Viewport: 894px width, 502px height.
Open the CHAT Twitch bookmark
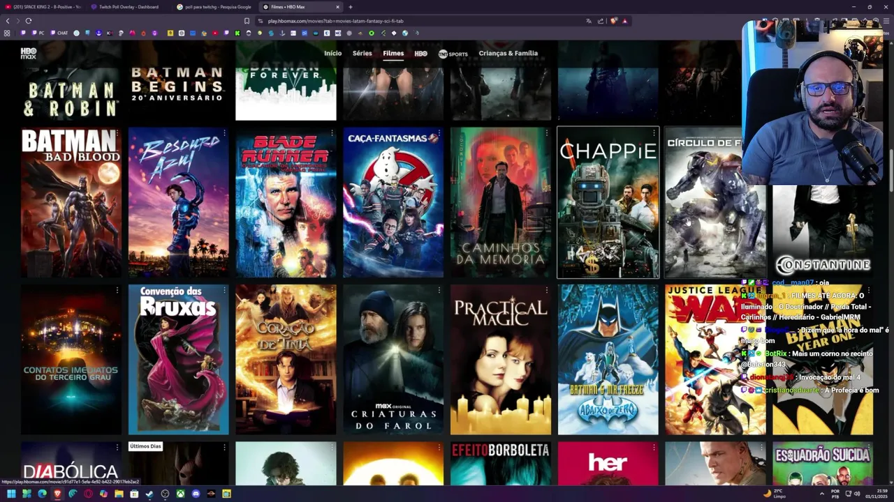59,33
